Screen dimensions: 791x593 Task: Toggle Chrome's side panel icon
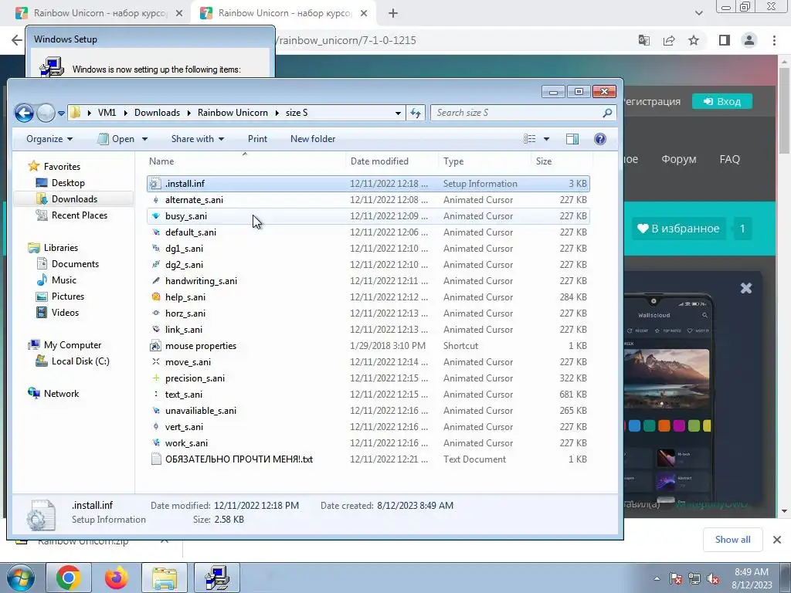tap(725, 40)
